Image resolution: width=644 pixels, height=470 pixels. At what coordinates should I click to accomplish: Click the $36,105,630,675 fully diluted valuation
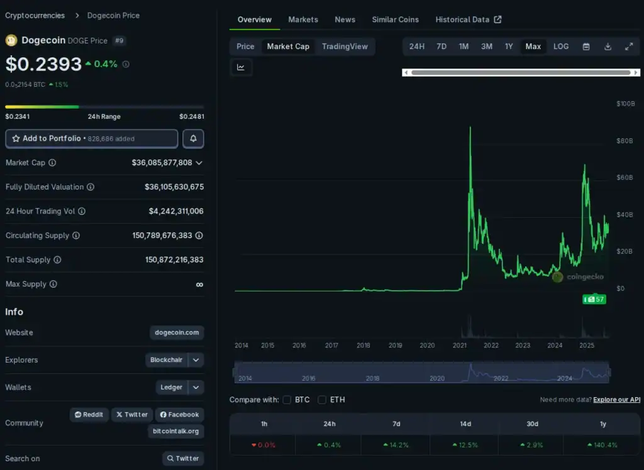(x=174, y=187)
